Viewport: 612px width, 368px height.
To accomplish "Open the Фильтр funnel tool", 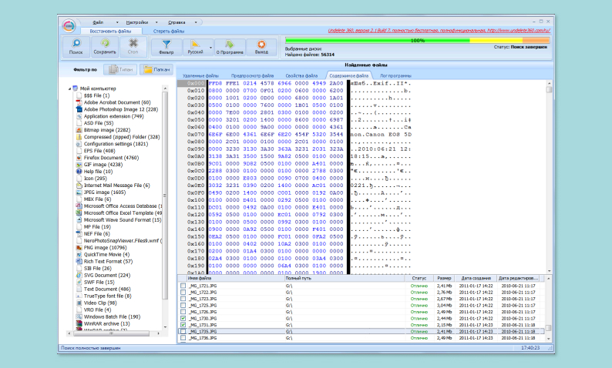I will 166,44.
